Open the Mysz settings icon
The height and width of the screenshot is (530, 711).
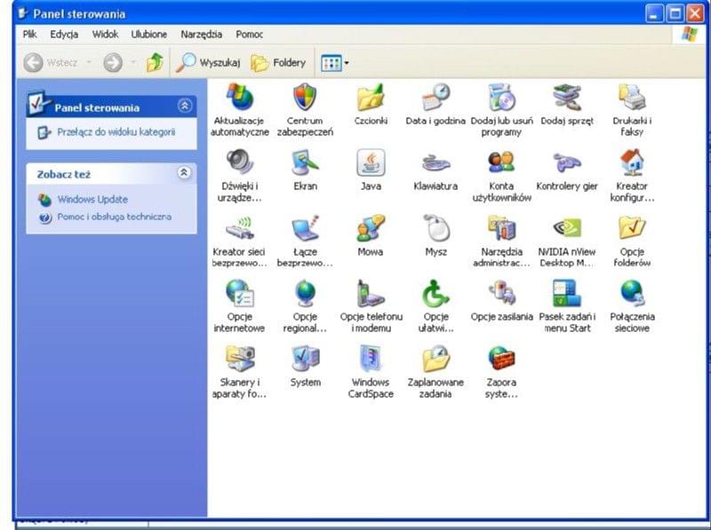coord(435,229)
